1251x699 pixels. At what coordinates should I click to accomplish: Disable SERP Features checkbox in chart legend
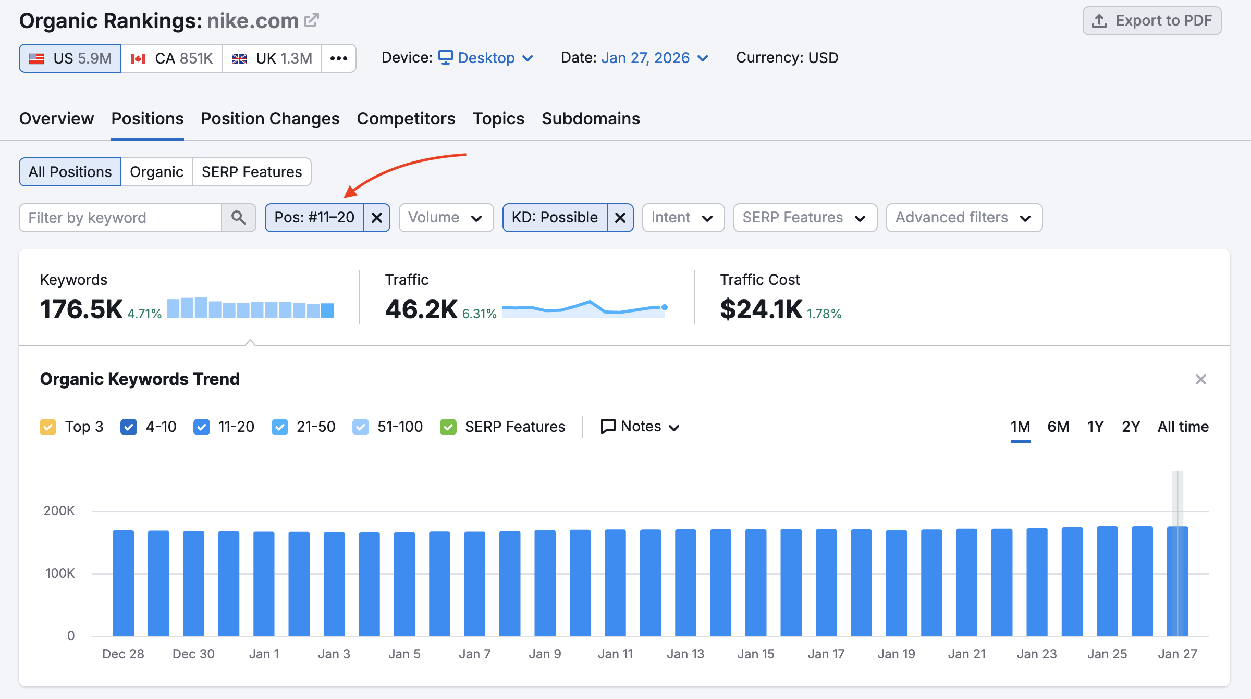[448, 427]
